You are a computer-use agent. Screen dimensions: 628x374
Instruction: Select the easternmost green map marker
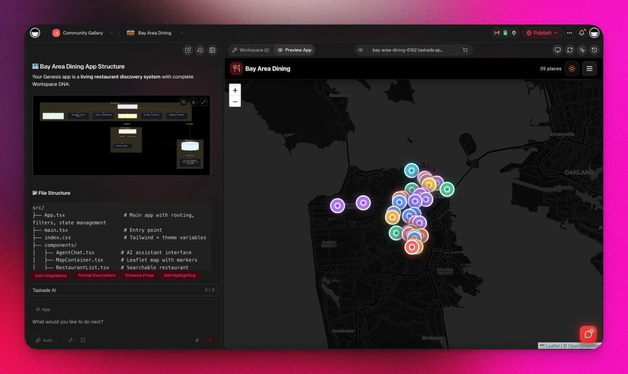click(x=447, y=189)
